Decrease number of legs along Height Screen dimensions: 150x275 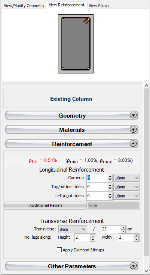[93, 240]
